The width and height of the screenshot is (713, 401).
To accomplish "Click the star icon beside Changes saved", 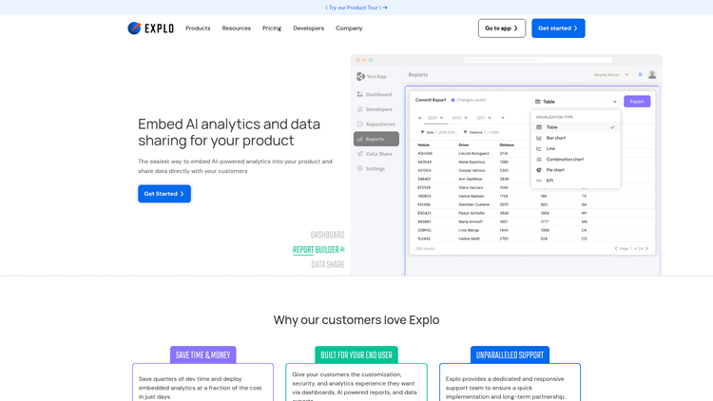I will 453,100.
